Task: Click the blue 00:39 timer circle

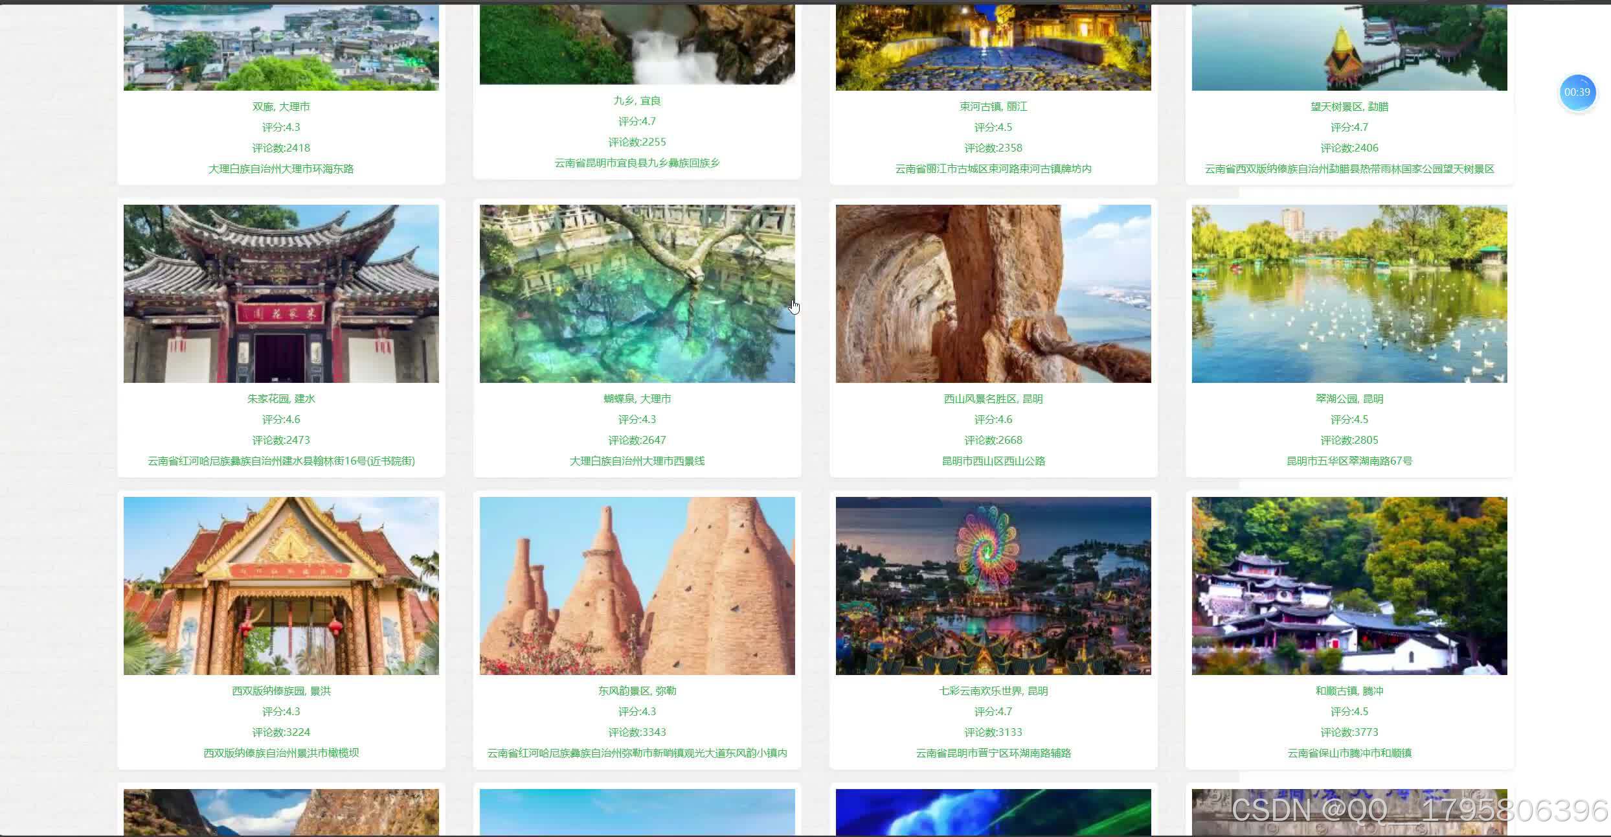Action: [1577, 93]
